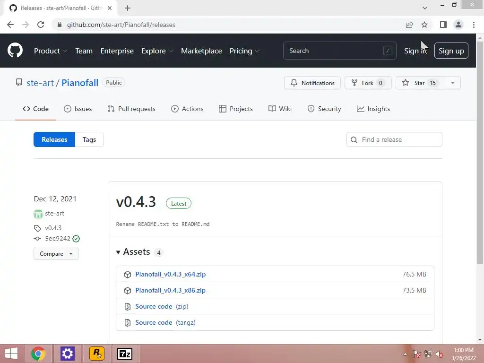Open a new browser tab with plus

[128, 8]
